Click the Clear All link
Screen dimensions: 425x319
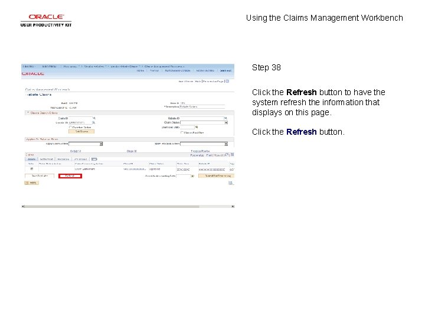[132, 151]
